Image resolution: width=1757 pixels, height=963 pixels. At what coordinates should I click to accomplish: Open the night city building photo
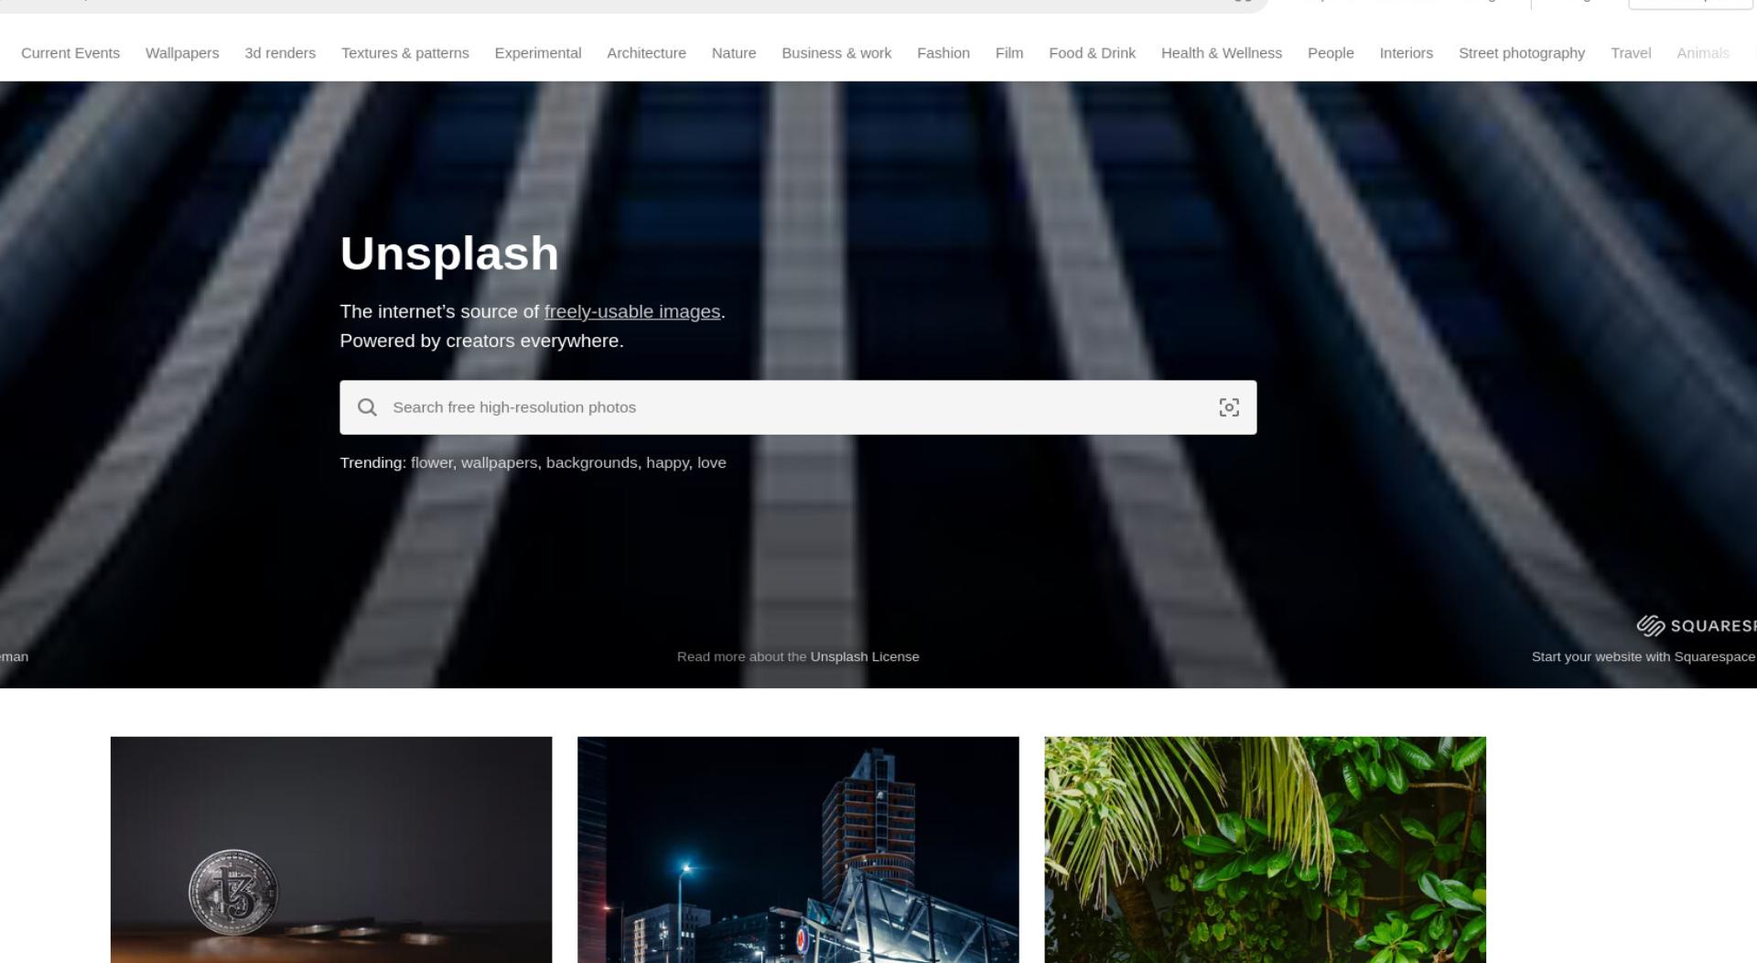click(798, 849)
